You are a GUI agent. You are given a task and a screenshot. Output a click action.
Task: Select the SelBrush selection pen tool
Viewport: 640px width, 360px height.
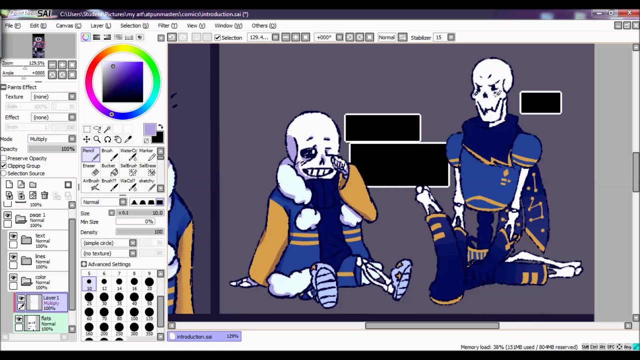click(x=128, y=169)
